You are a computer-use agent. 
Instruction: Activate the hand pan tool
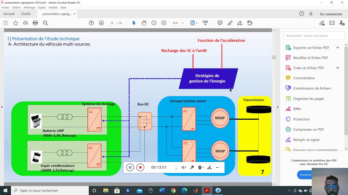[144, 23]
